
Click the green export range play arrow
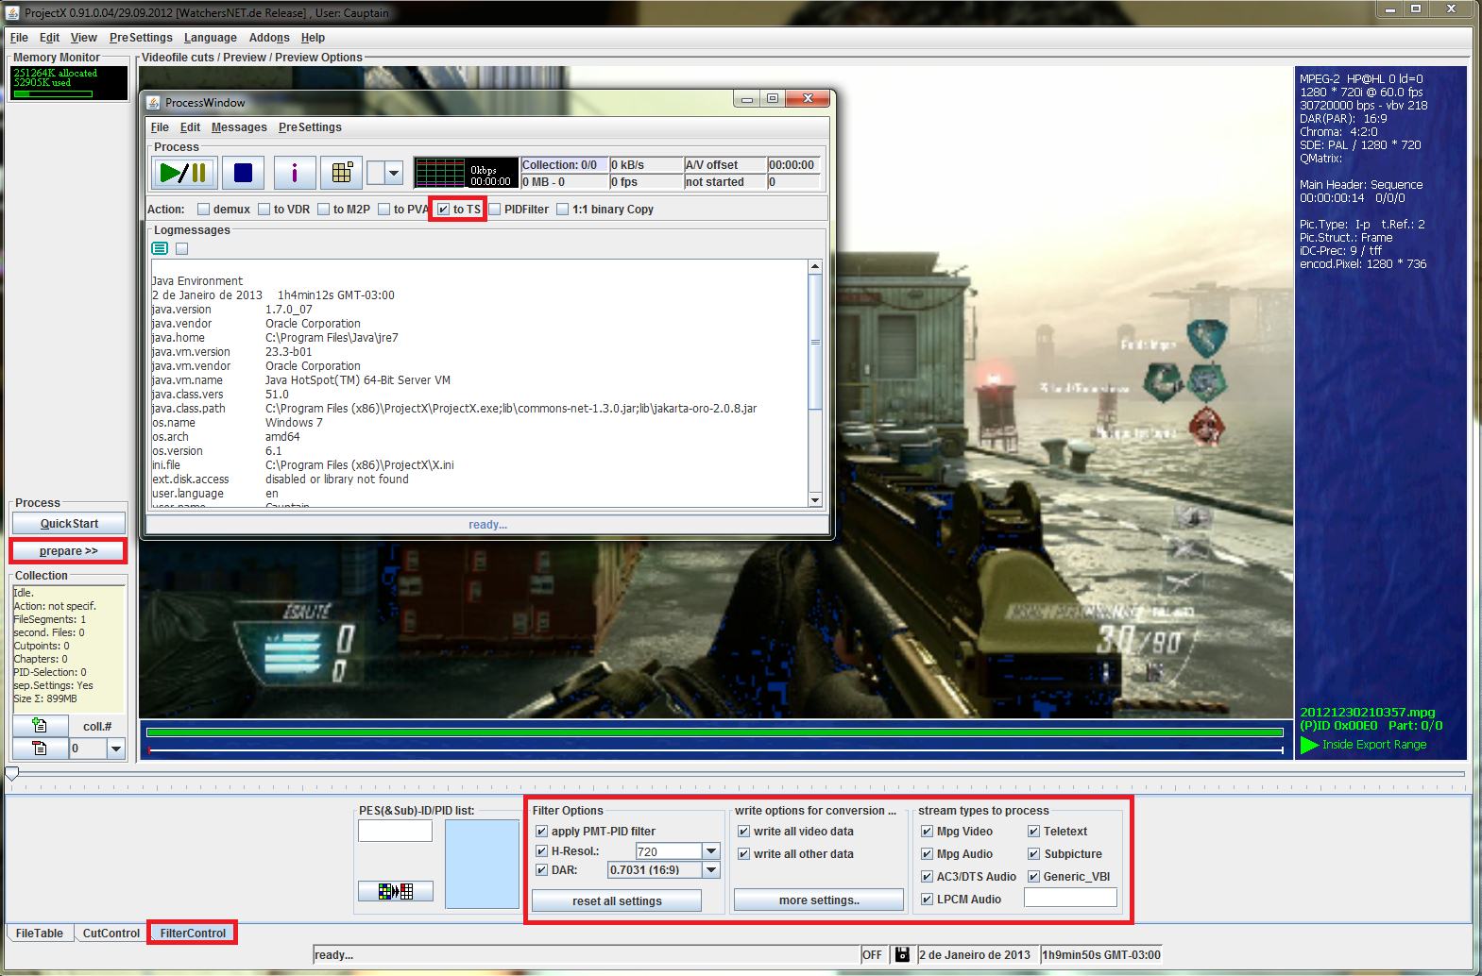tap(1309, 745)
